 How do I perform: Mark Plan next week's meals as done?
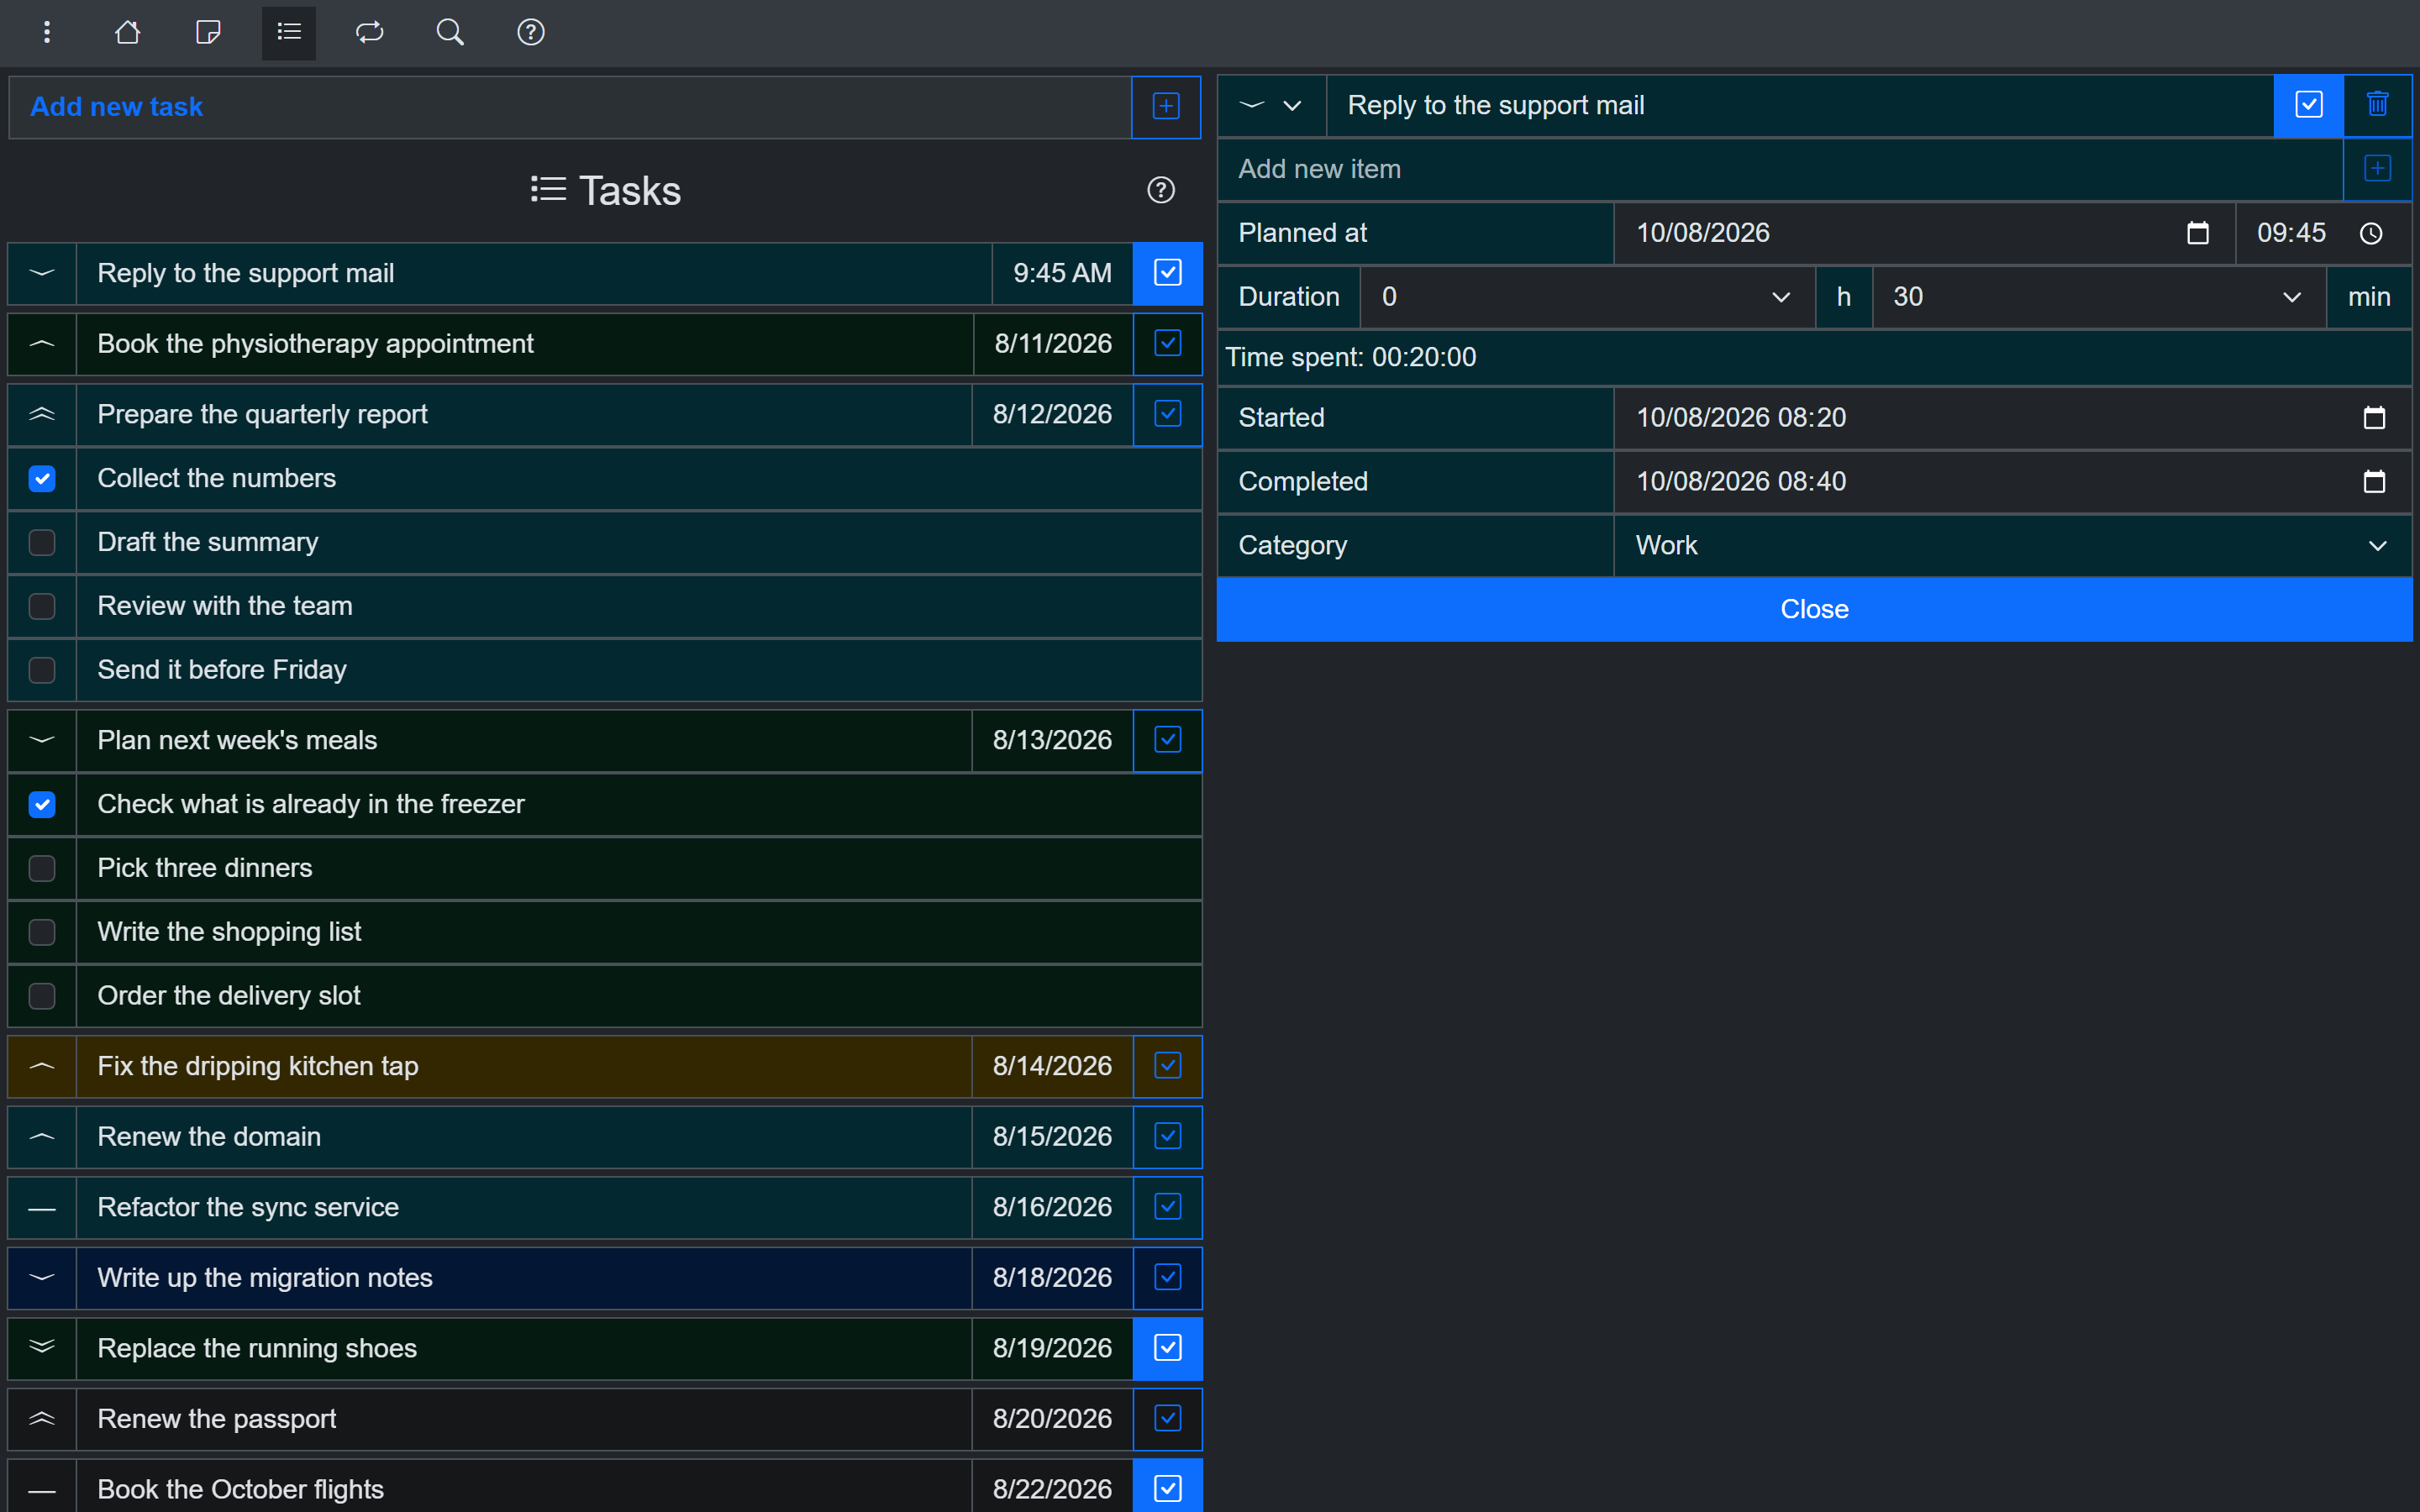pyautogui.click(x=1167, y=741)
